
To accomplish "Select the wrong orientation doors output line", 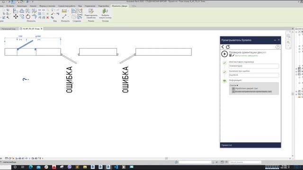I will [x=252, y=91].
